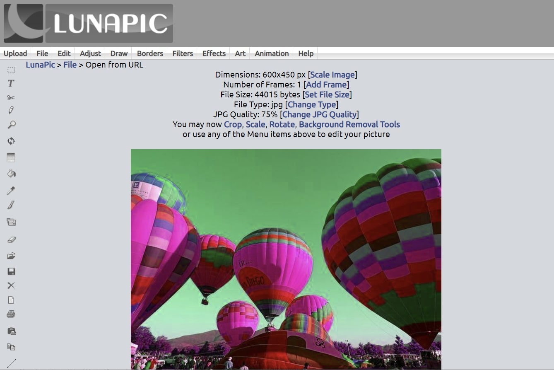Click the rotate tool icon
554x370 pixels.
click(x=11, y=141)
